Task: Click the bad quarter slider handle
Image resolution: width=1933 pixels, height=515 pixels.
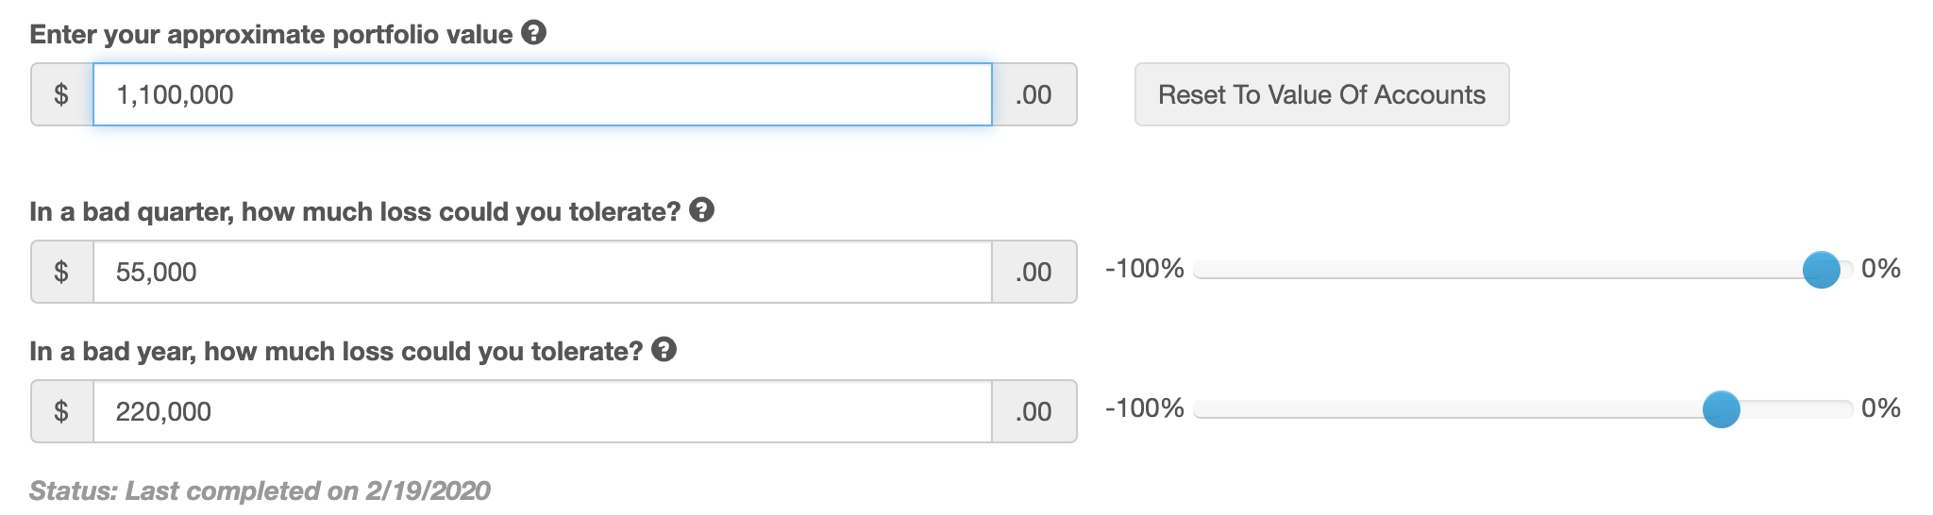Action: point(1821,270)
